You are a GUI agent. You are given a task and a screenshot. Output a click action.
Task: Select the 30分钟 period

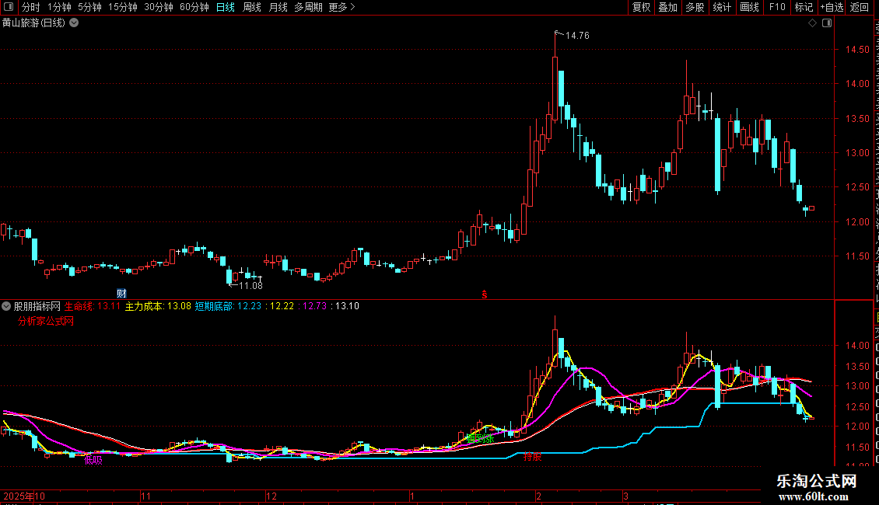(x=159, y=7)
